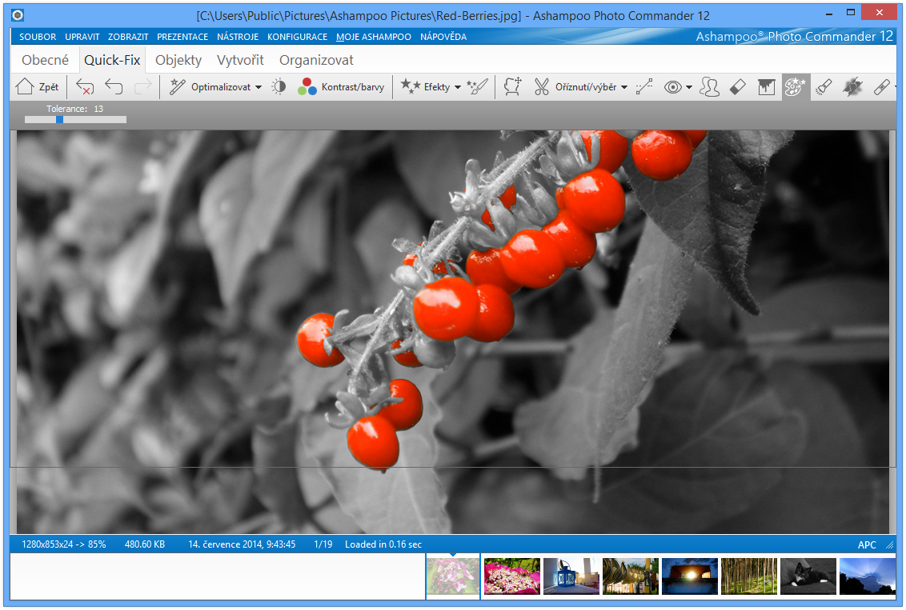
Task: Click the "480.60 KB" file size text
Action: pyautogui.click(x=144, y=544)
